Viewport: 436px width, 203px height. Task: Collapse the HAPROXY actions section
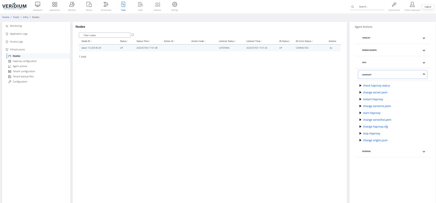click(x=424, y=74)
